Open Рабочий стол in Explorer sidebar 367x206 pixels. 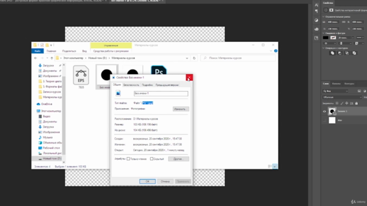pyautogui.click(x=49, y=148)
